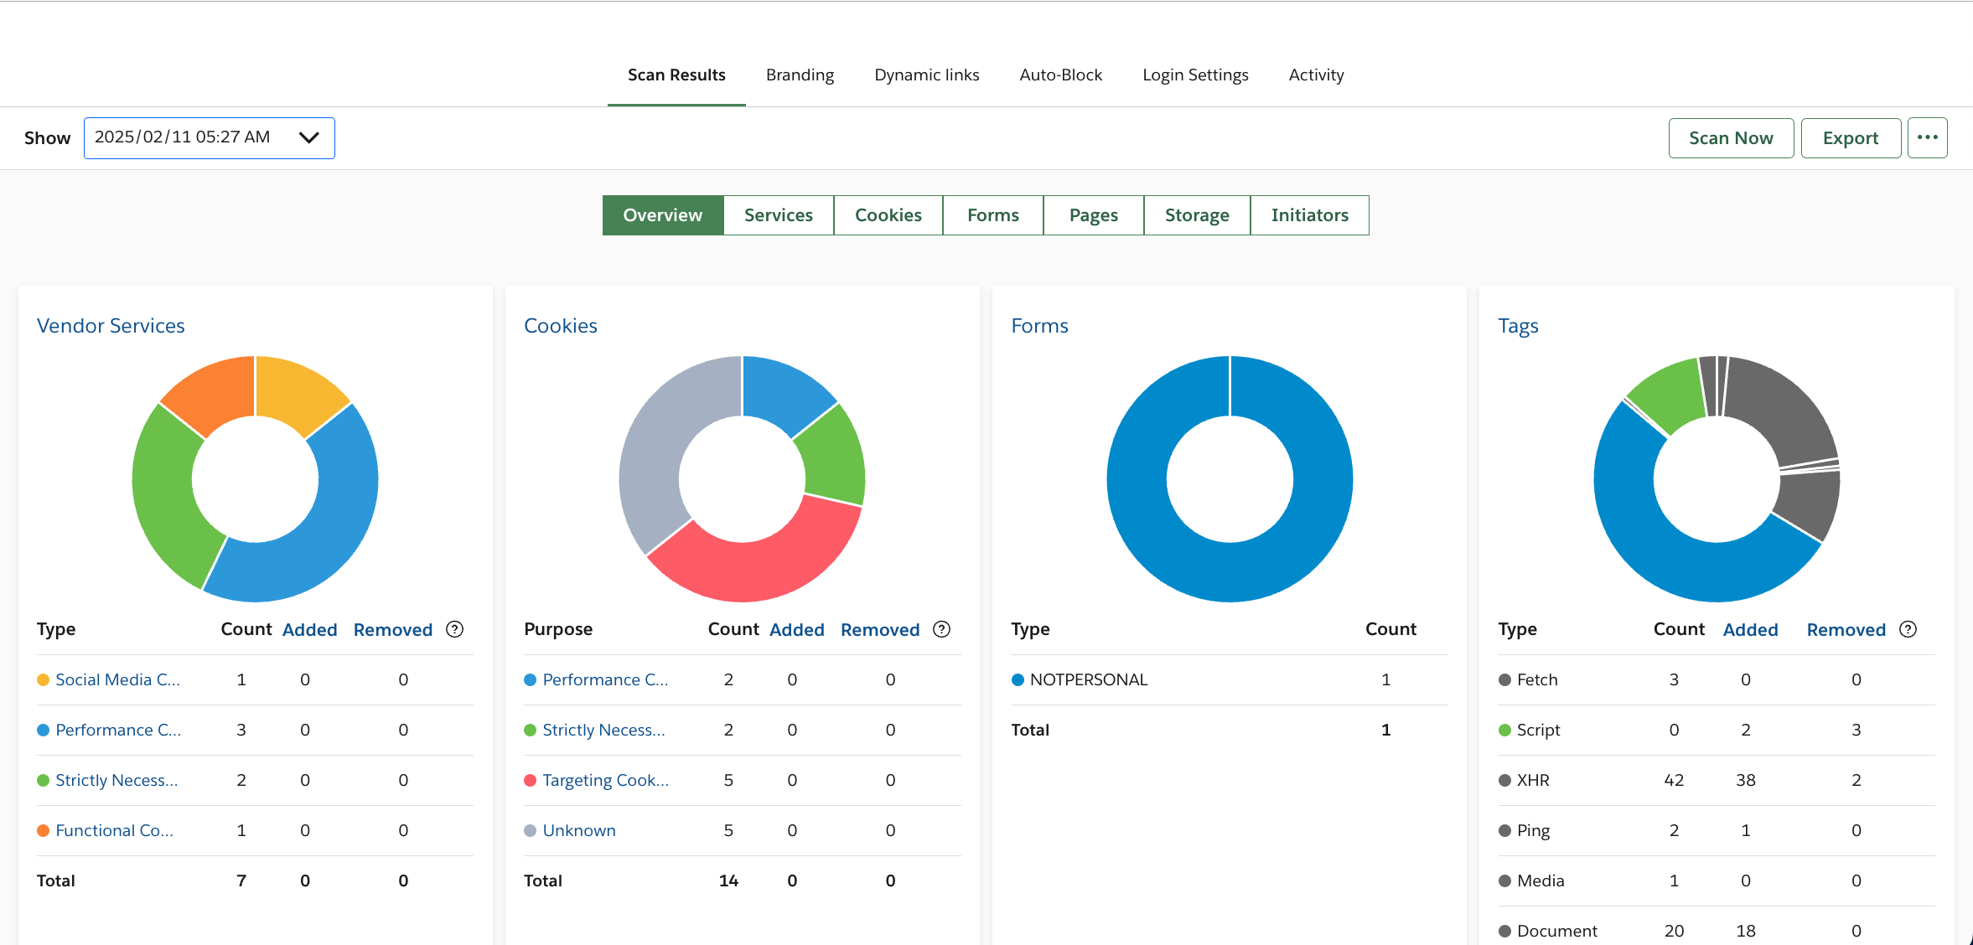Click the Scan Now button
1973x945 pixels.
(x=1730, y=137)
